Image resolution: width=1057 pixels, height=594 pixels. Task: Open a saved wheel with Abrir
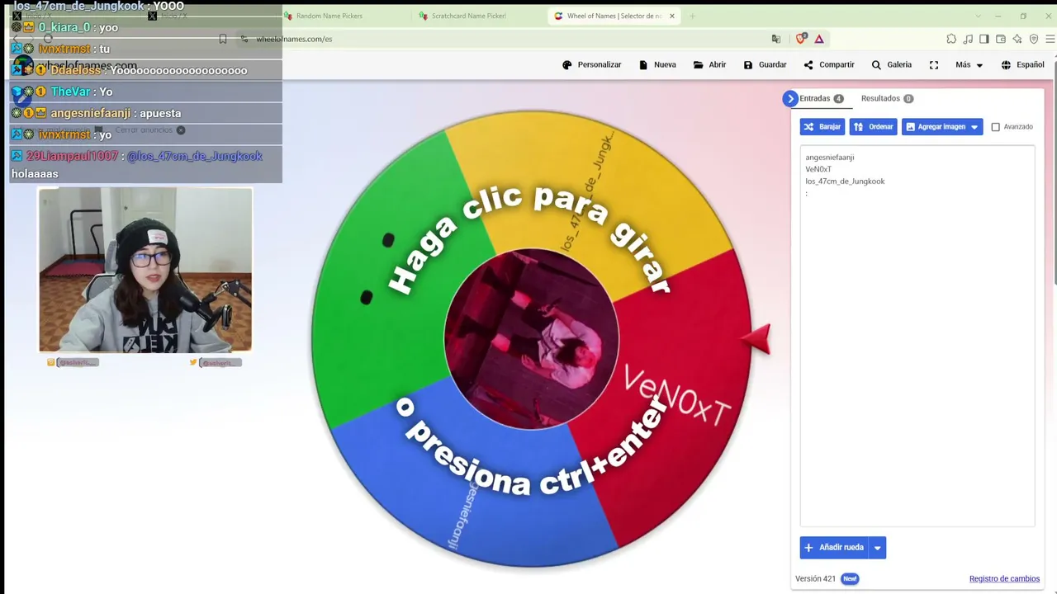click(x=709, y=64)
